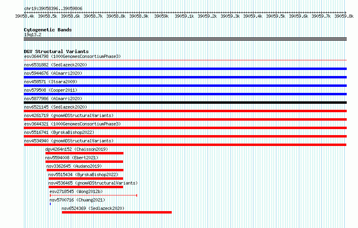Click the 39058.6k ruler tick label

(70, 16)
